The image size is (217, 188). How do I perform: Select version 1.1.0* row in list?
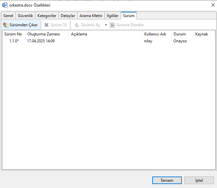point(14,41)
